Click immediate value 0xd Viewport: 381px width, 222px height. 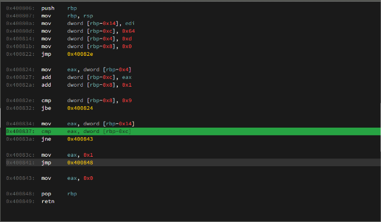click(x=127, y=39)
